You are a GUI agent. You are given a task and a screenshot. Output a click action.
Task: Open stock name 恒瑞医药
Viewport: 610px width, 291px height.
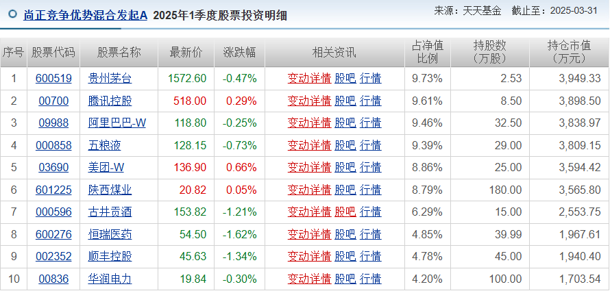(110, 235)
